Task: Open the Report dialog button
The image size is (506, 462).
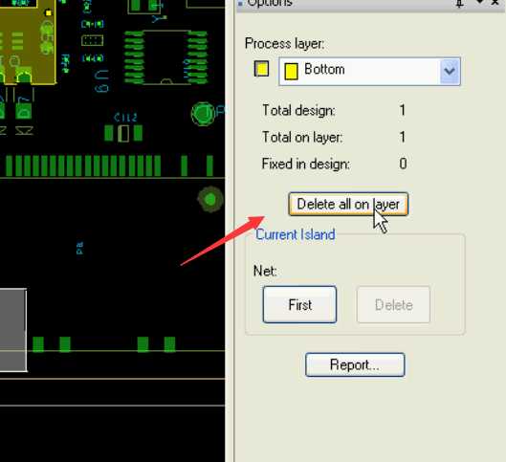Action: pyautogui.click(x=355, y=364)
